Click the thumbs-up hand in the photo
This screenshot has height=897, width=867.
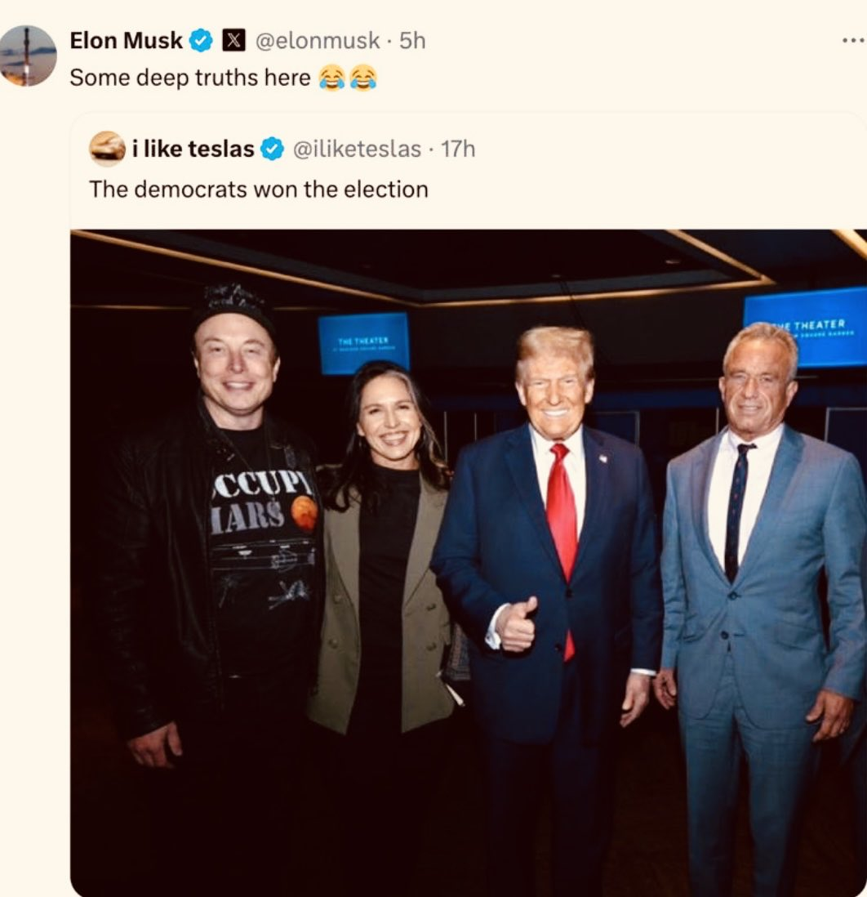click(x=516, y=625)
